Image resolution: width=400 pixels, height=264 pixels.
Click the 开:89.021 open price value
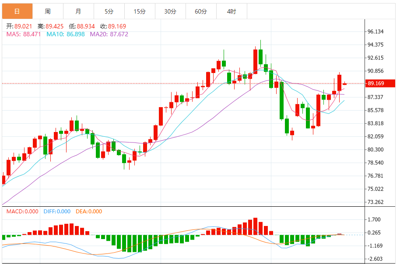pyautogui.click(x=19, y=26)
